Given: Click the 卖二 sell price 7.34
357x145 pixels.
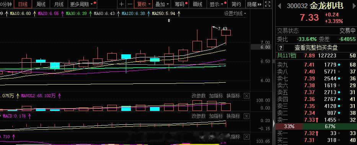Looking at the screenshot, I should click(310, 113).
